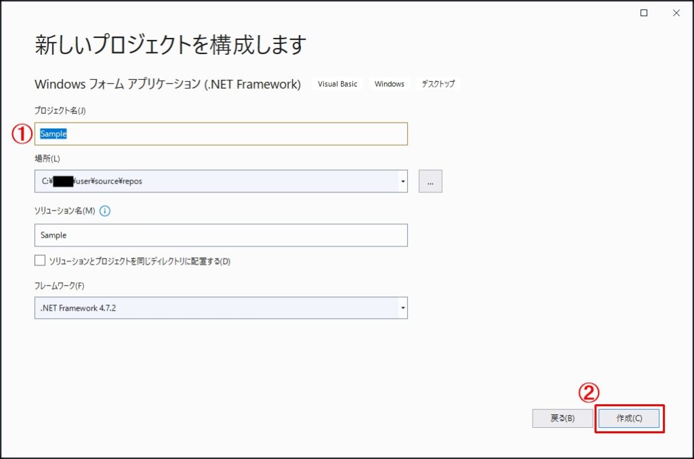Select the デスクトップ tag
The width and height of the screenshot is (694, 459).
437,84
